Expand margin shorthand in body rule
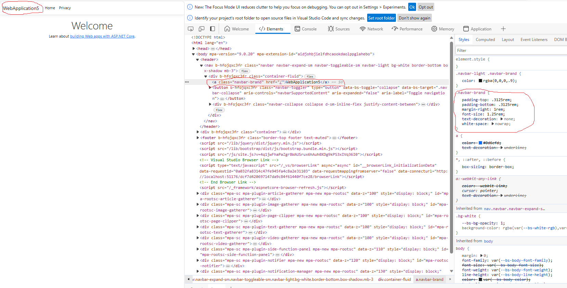Viewport: 567px width, 288px height. point(481,256)
